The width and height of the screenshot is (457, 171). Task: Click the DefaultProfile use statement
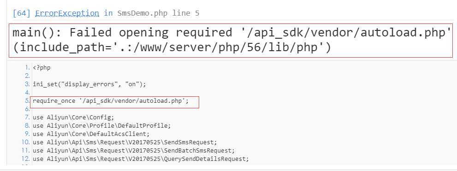click(x=101, y=126)
